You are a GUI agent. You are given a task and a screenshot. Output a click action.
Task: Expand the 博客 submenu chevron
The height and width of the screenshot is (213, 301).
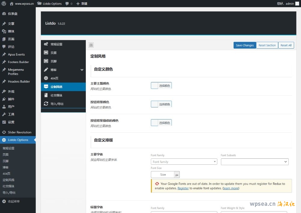click(82, 70)
